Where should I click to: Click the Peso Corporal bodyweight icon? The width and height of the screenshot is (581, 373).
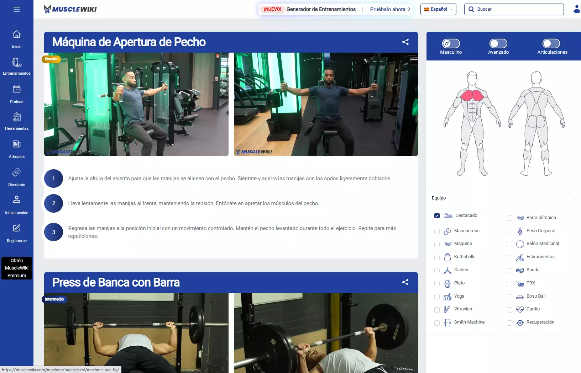(520, 231)
